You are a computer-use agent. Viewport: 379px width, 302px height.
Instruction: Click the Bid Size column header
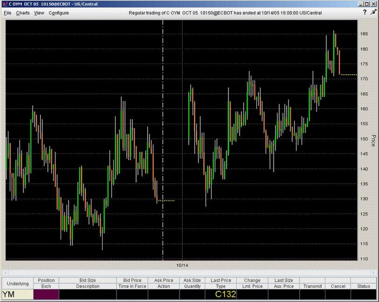88,280
